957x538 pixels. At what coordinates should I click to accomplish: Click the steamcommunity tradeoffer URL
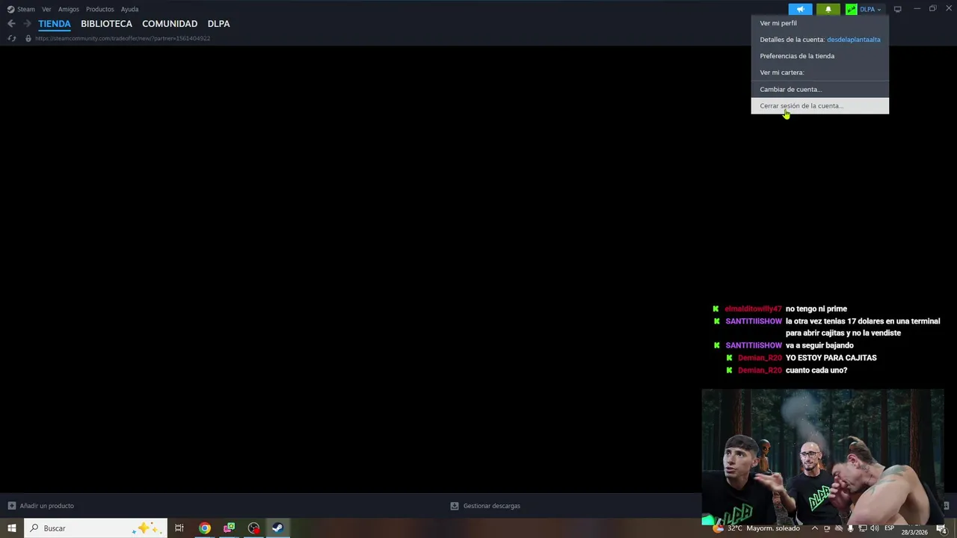tap(123, 38)
